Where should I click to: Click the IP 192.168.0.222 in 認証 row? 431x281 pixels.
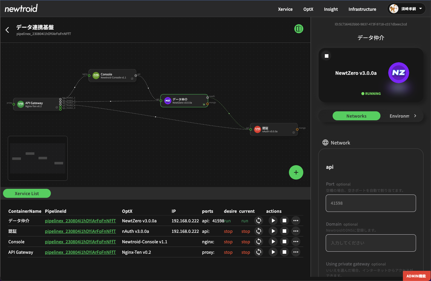[x=185, y=231]
